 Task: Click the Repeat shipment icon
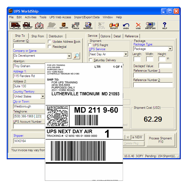114,26
